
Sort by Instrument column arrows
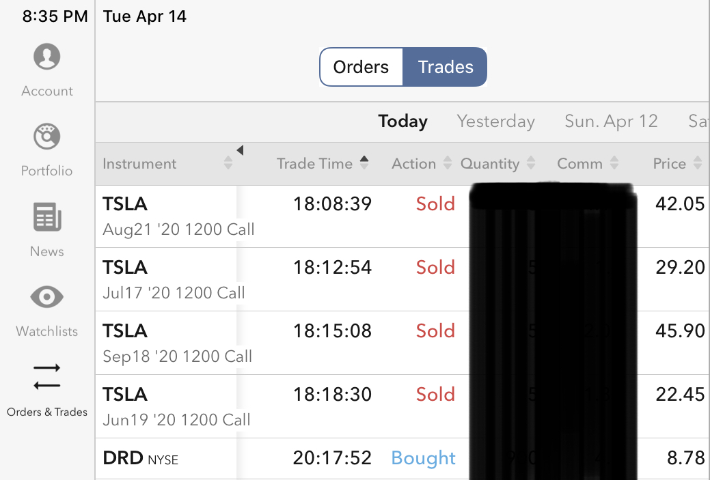tap(228, 163)
